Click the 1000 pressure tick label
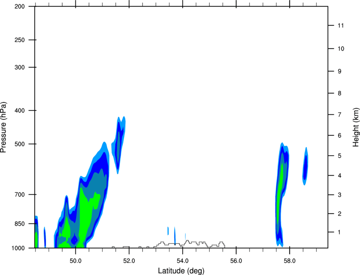Image resolution: width=360 pixels, height=275 pixels. pyautogui.click(x=18, y=248)
